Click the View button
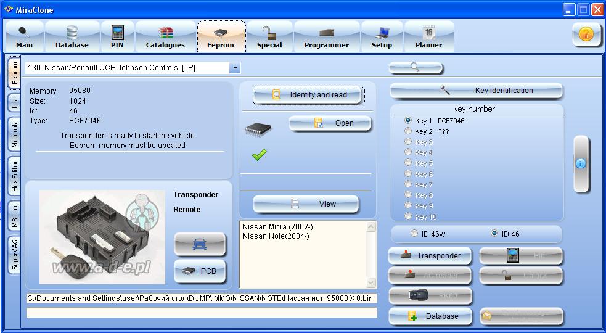This screenshot has height=333, width=606. [306, 204]
